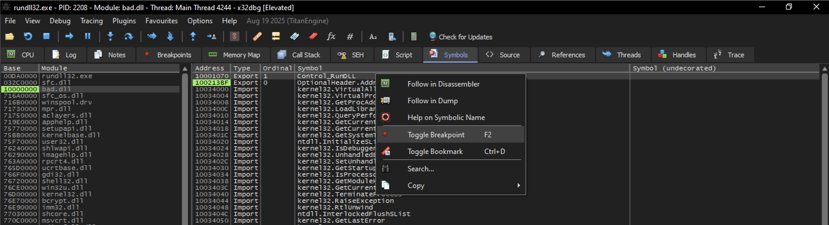829x225 pixels.
Task: Select Toggle Bookmark in the context menu
Action: (450, 152)
